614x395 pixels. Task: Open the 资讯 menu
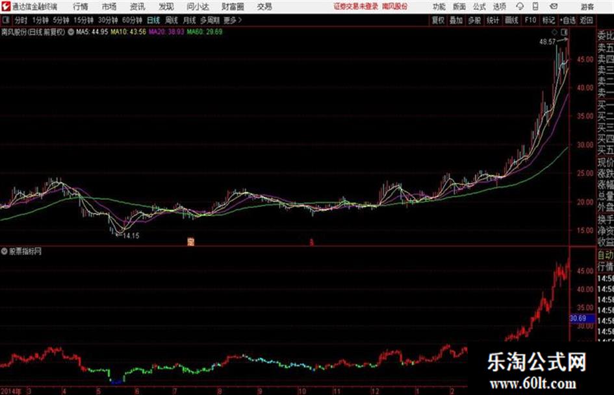(x=138, y=6)
